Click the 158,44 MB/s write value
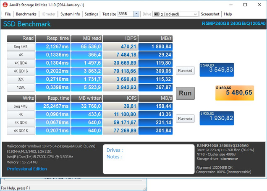267x191 pixels. tap(155, 106)
